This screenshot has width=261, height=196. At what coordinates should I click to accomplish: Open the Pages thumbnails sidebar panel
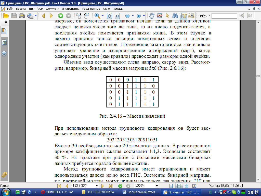click(x=4, y=43)
